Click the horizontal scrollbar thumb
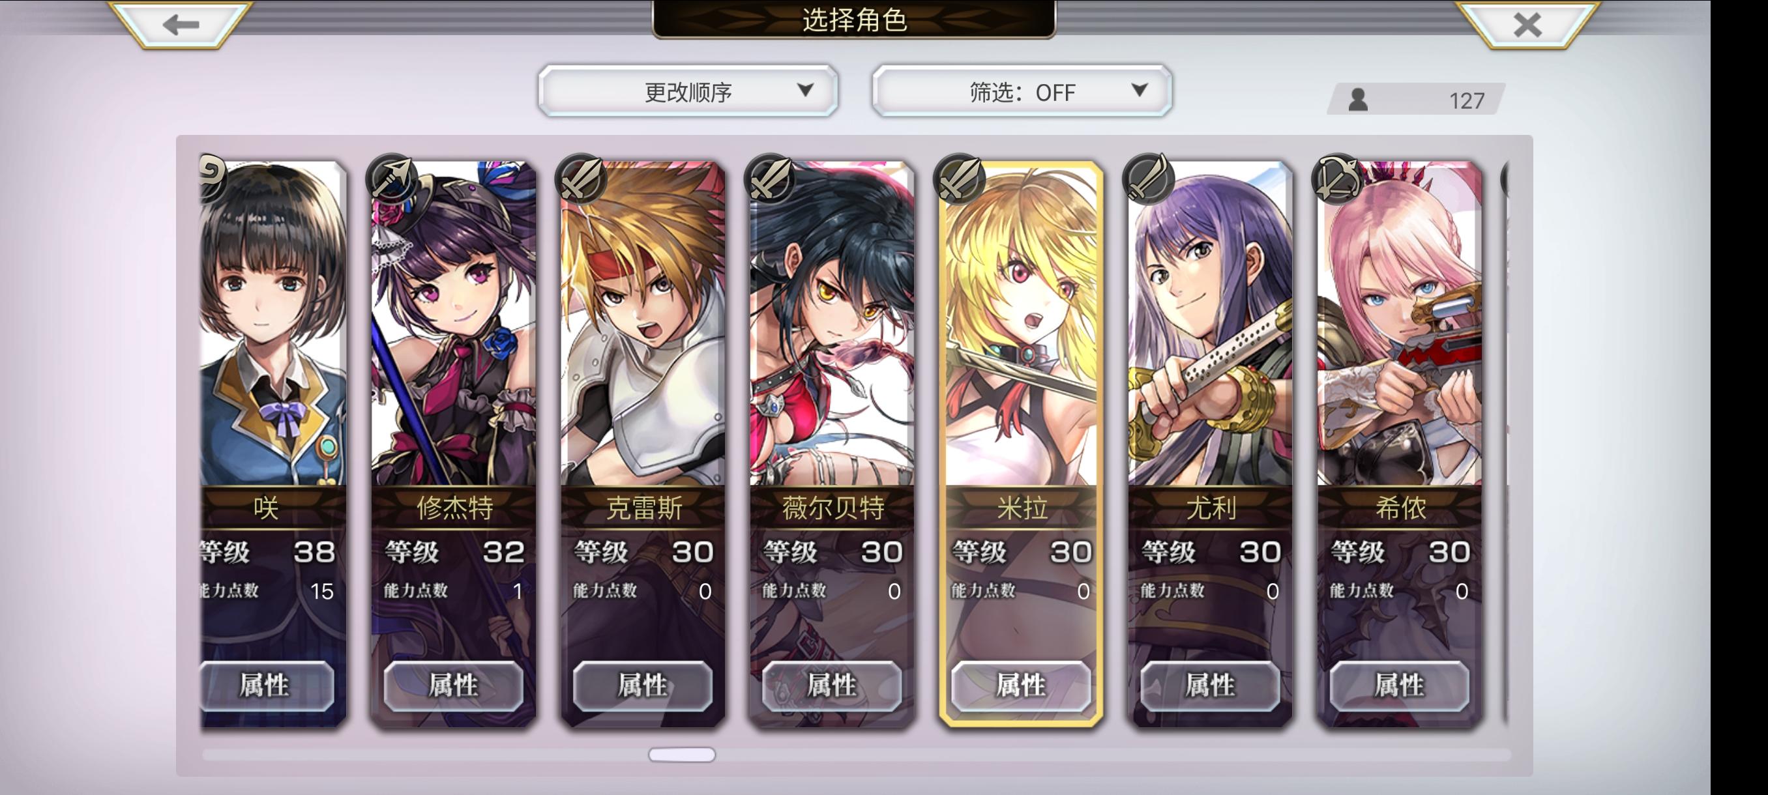 click(681, 755)
